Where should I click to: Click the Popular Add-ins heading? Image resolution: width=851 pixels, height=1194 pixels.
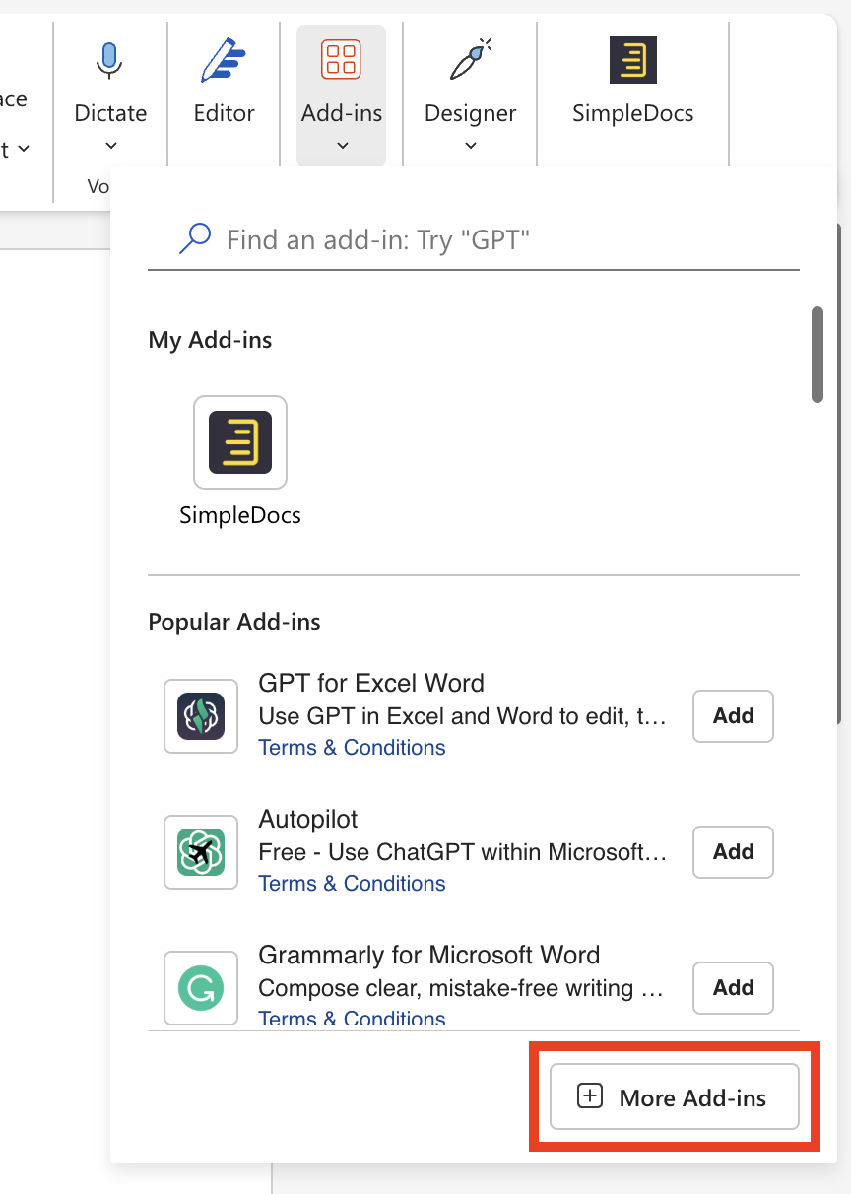point(234,622)
